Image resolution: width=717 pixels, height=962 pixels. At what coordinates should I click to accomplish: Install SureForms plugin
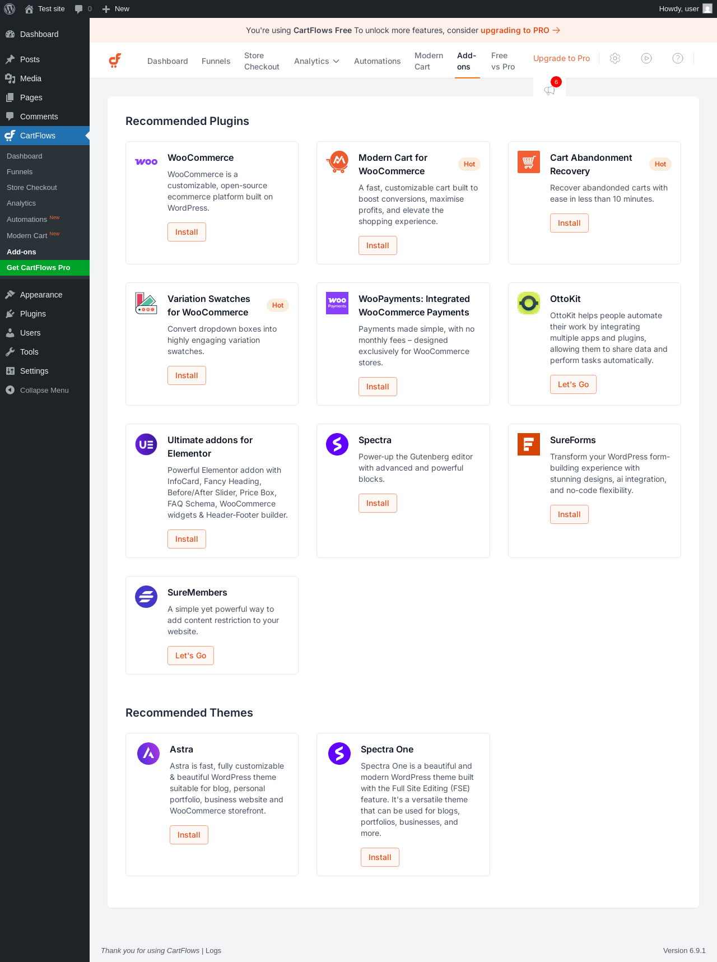click(x=569, y=514)
